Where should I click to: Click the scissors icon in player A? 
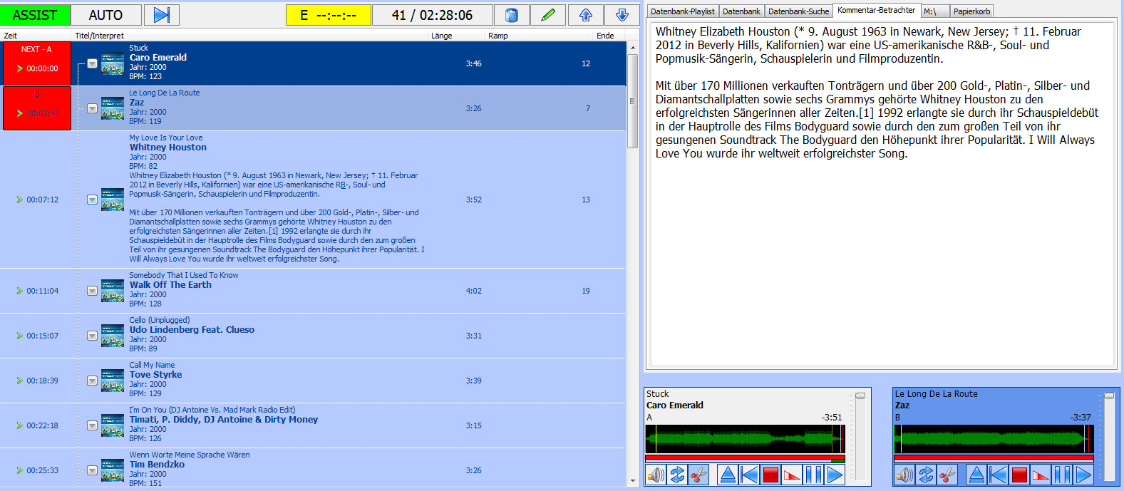tap(698, 475)
